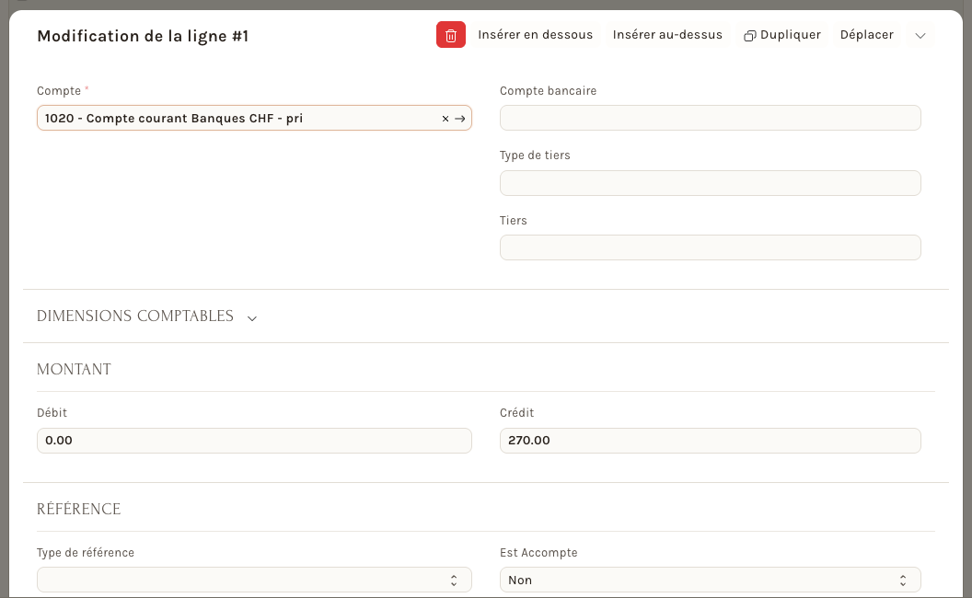
Task: Click the 'Crédit' label
Action: (517, 413)
